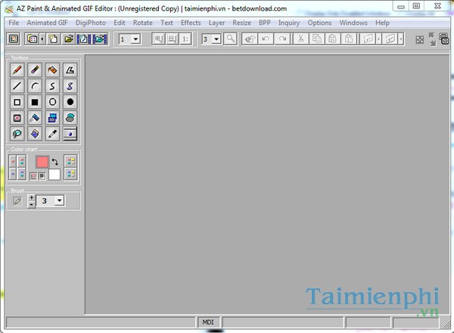Select the blue rectangular selection tool

[x=52, y=118]
